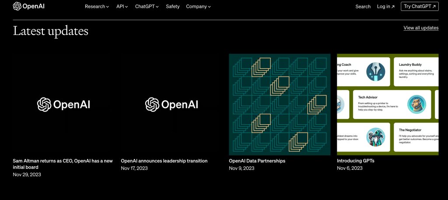Viewport: 448px width, 200px height.
Task: Open the Introducing GPTs image card
Action: coord(388,105)
